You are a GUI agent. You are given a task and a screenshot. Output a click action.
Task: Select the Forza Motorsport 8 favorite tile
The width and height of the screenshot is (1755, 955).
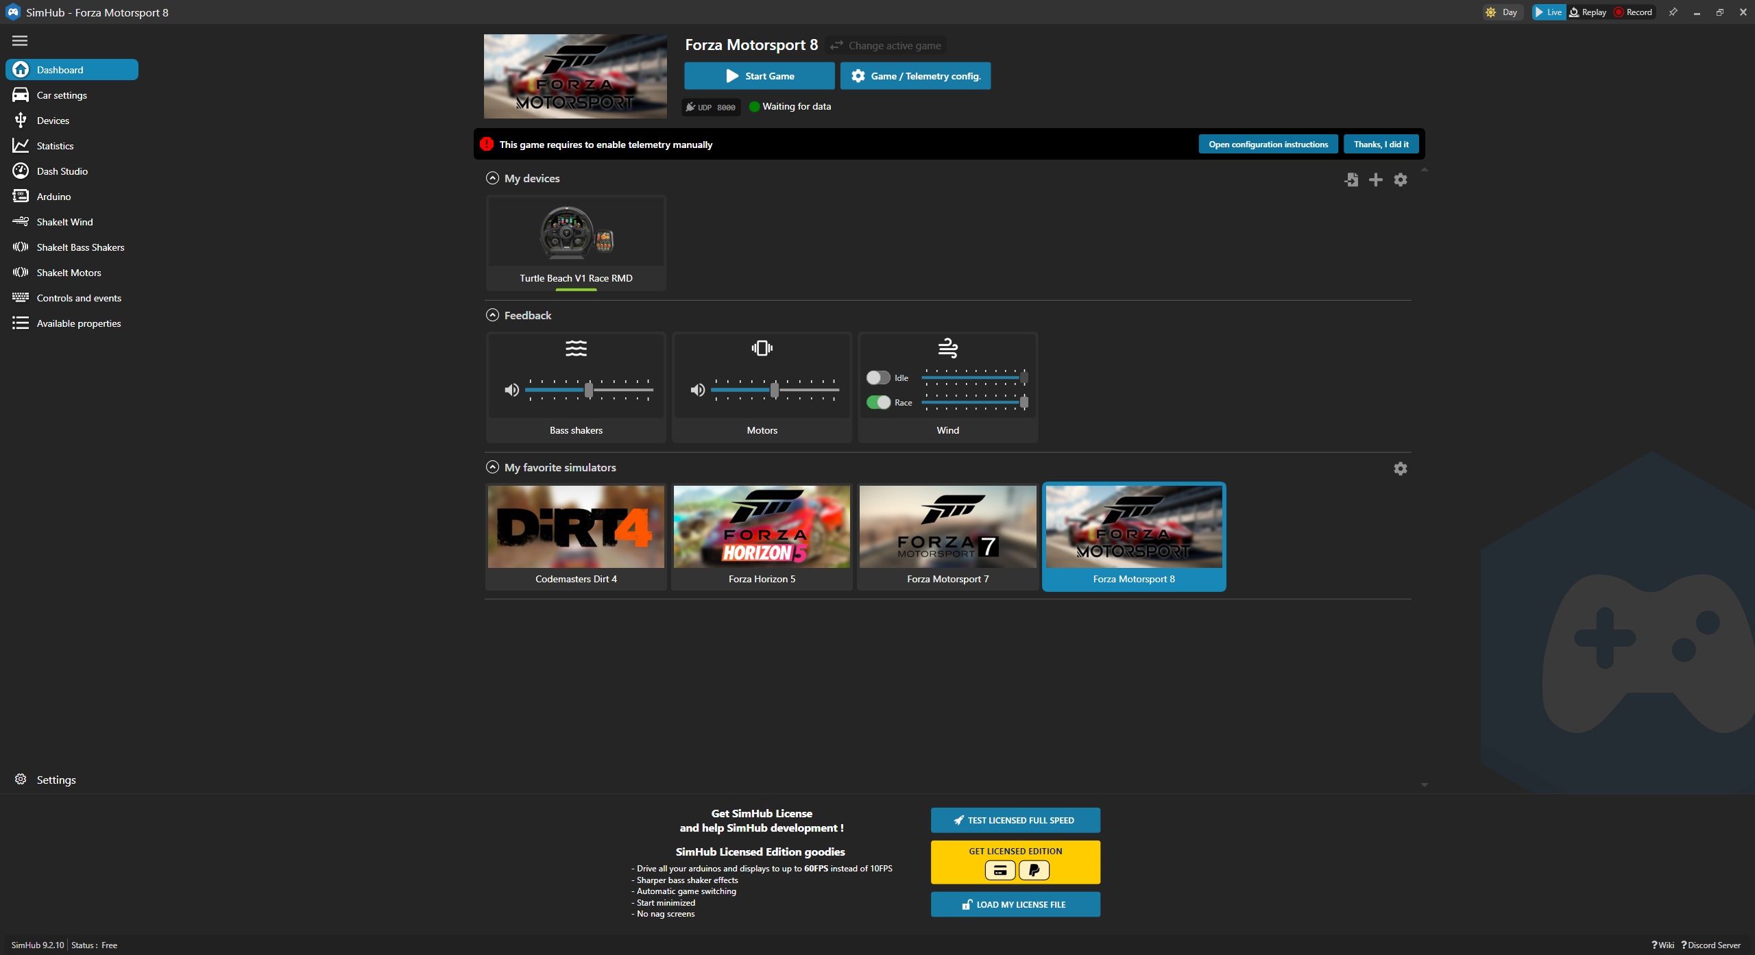tap(1134, 536)
